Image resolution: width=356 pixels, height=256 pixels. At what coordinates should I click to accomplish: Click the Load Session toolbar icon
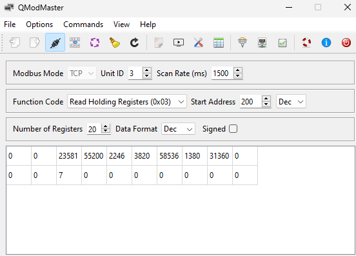click(15, 43)
